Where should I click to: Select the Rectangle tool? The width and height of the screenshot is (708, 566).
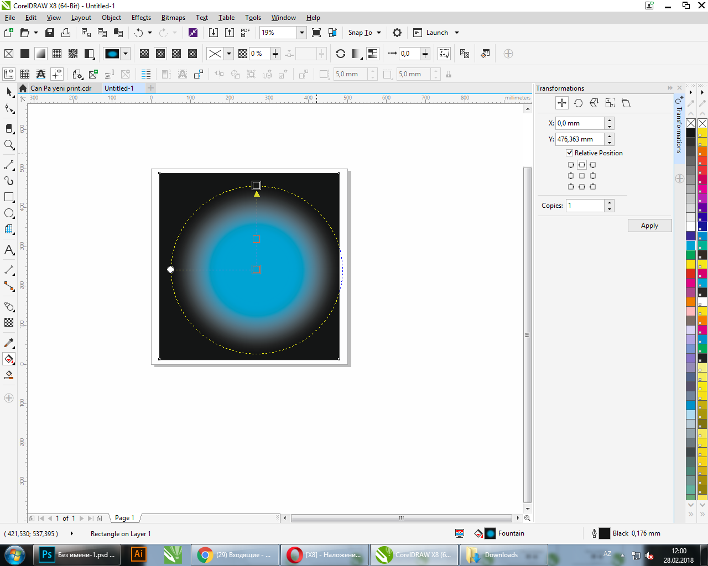[9, 197]
